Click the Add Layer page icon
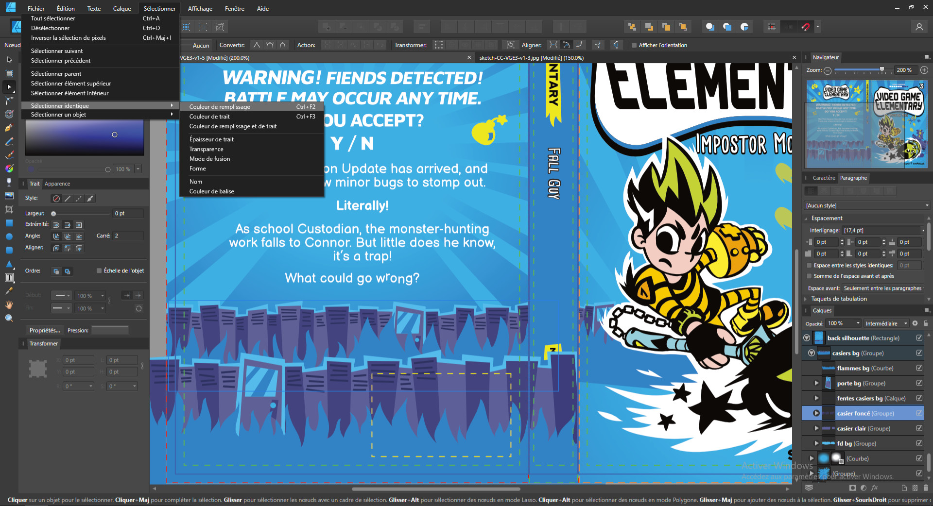 point(904,488)
